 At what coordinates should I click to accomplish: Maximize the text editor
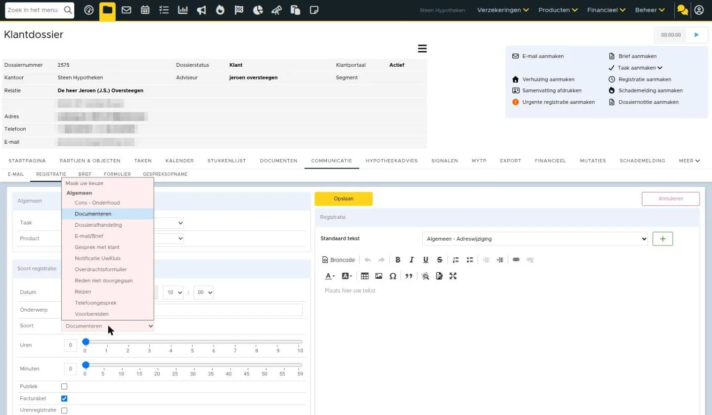point(453,276)
